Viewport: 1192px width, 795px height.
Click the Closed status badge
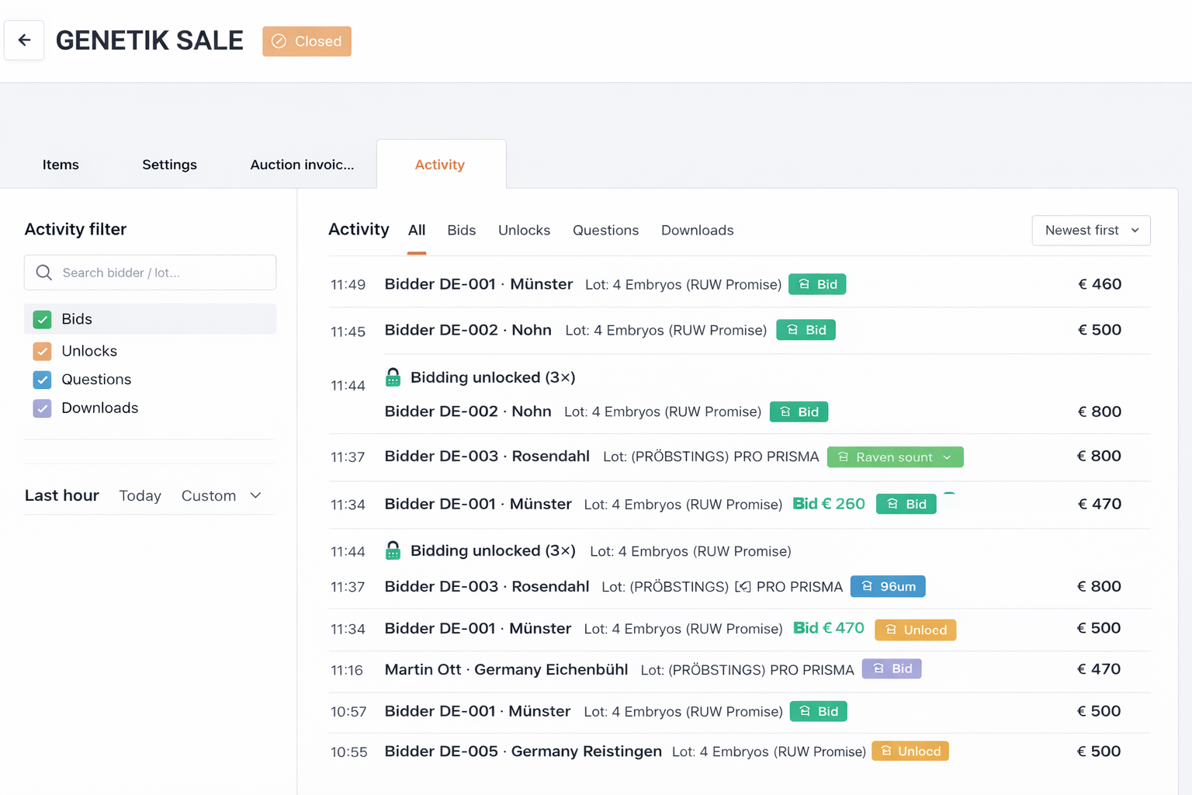coord(307,41)
